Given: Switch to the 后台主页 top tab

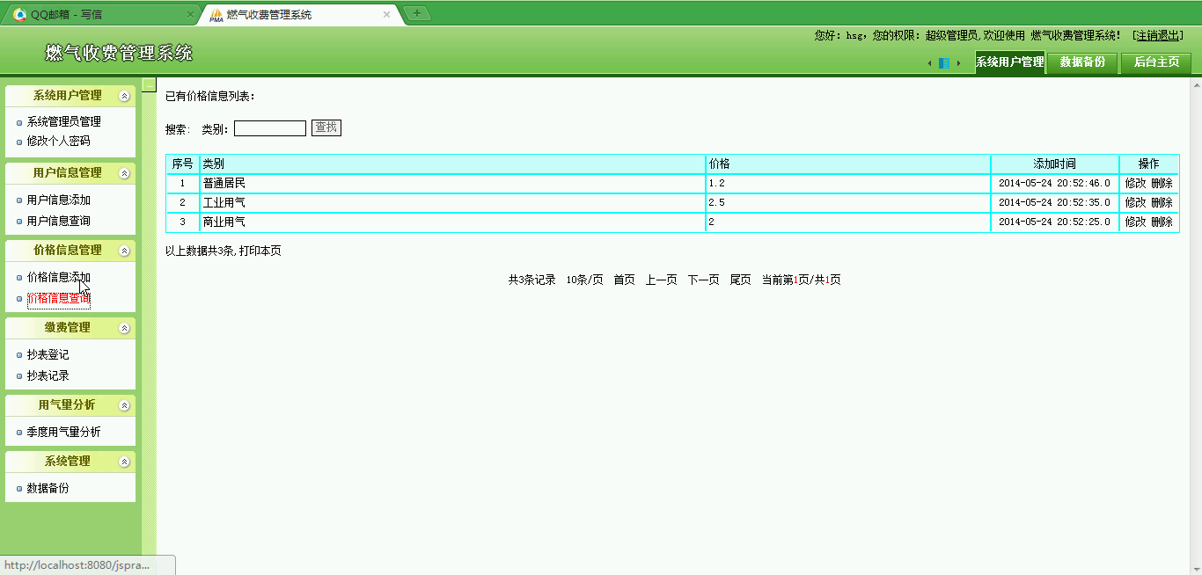Looking at the screenshot, I should 1156,62.
